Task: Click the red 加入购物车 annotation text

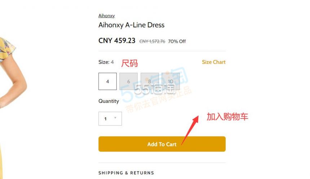Action: point(227,117)
